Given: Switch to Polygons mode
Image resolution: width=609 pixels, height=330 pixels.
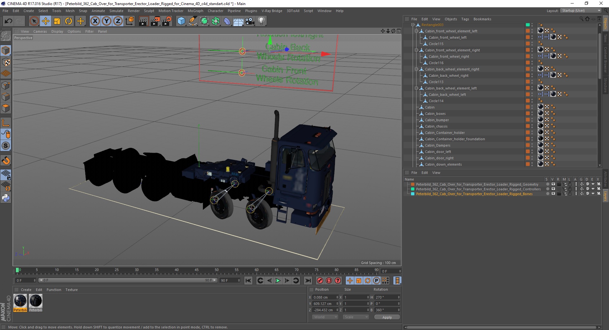Looking at the screenshot, I should 6,109.
